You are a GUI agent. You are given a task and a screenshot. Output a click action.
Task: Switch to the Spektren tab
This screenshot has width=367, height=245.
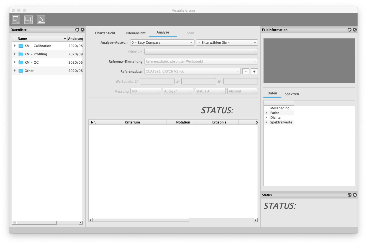[292, 94]
